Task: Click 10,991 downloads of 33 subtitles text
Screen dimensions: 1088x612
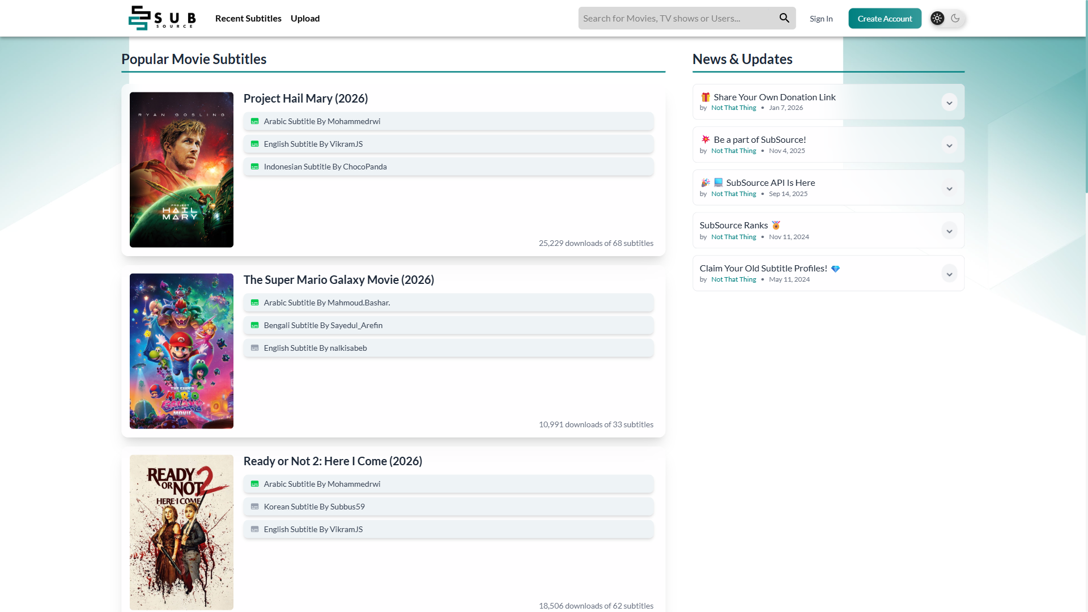Action: [596, 424]
